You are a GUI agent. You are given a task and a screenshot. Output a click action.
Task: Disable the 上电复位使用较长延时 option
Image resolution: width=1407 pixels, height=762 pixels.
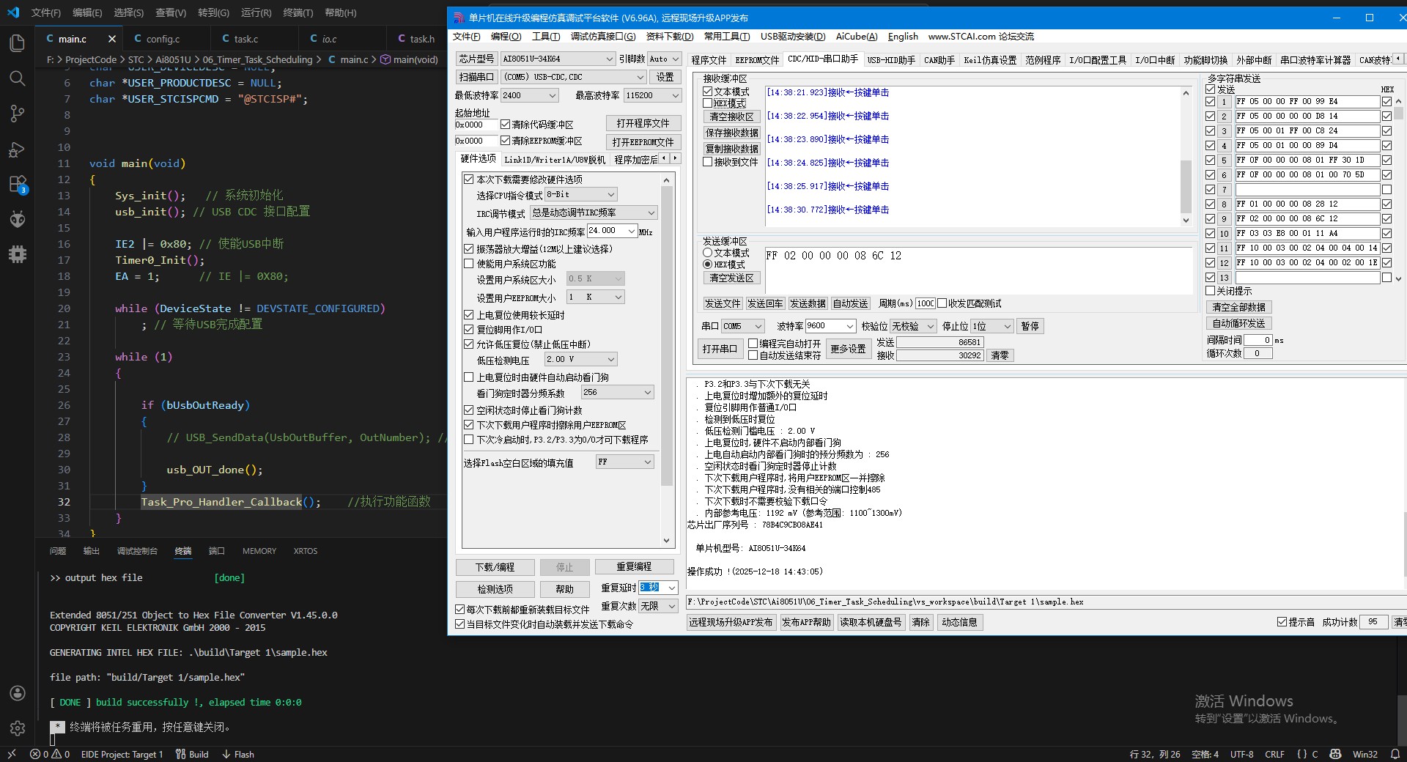(469, 315)
